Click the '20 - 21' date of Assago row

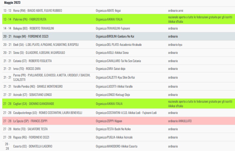tap(7, 36)
